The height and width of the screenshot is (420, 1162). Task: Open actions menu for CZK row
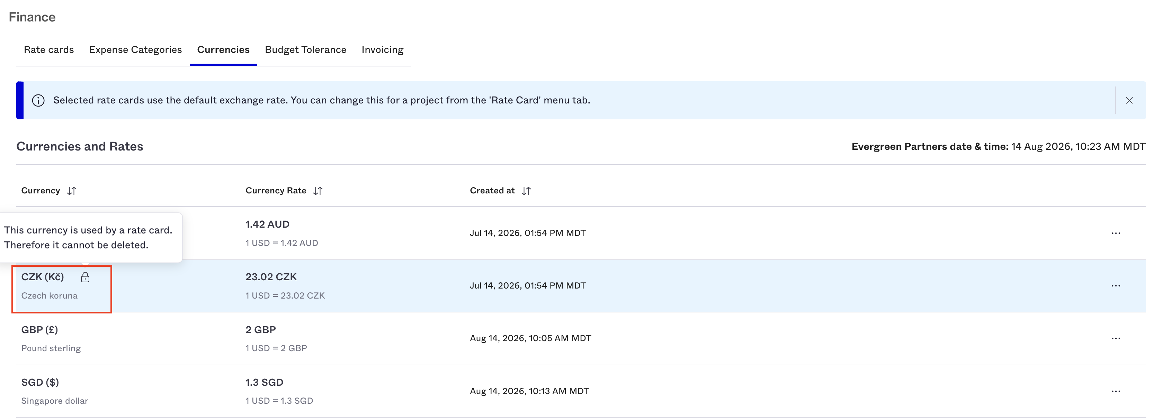[x=1116, y=286]
